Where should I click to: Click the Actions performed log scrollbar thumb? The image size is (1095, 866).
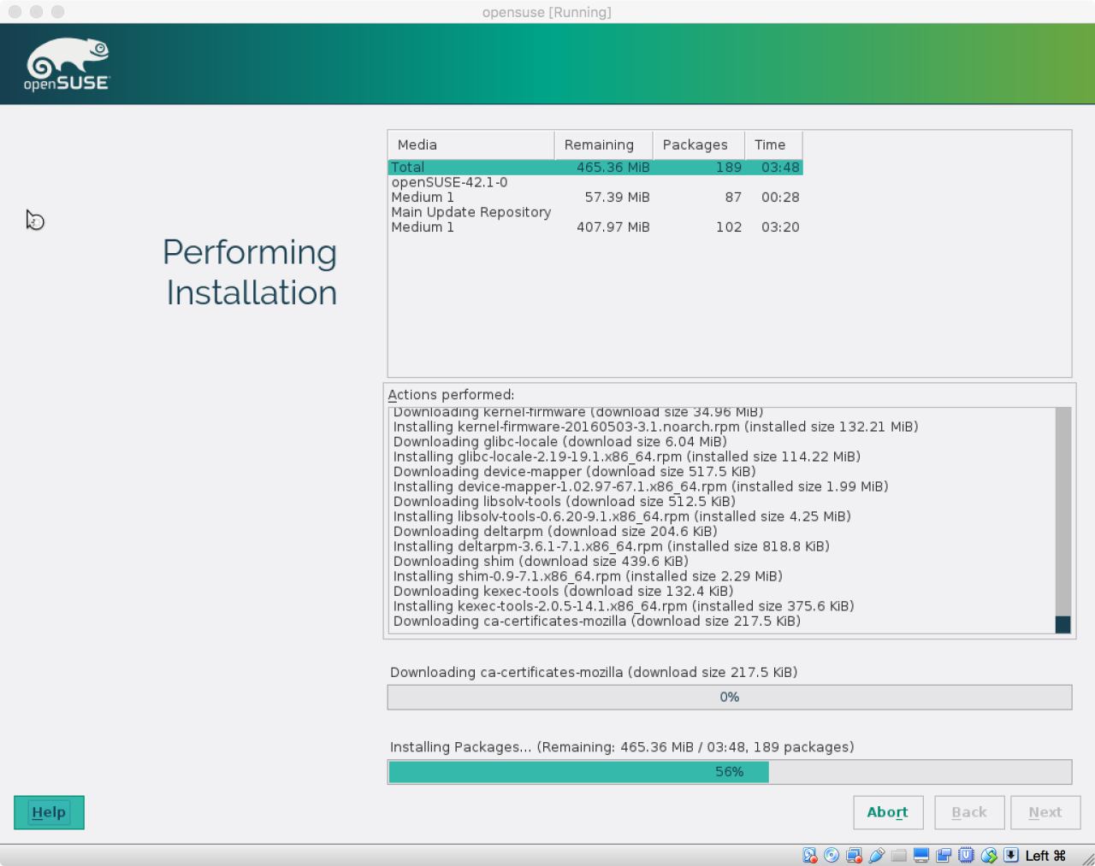1062,624
